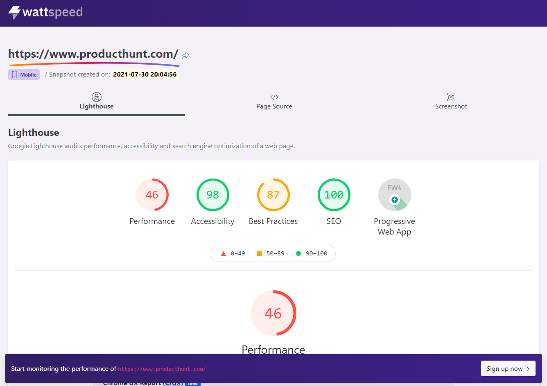Click the snapshot date 2021-07-30 20:04:56
The height and width of the screenshot is (386, 547).
pyautogui.click(x=145, y=74)
